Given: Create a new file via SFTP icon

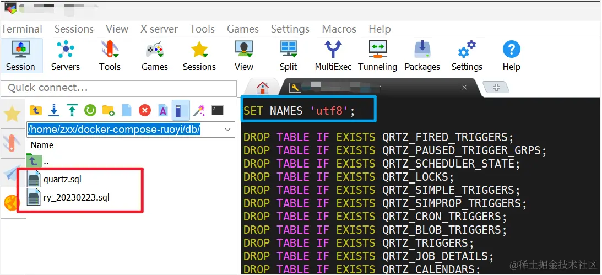Looking at the screenshot, I should tap(127, 111).
